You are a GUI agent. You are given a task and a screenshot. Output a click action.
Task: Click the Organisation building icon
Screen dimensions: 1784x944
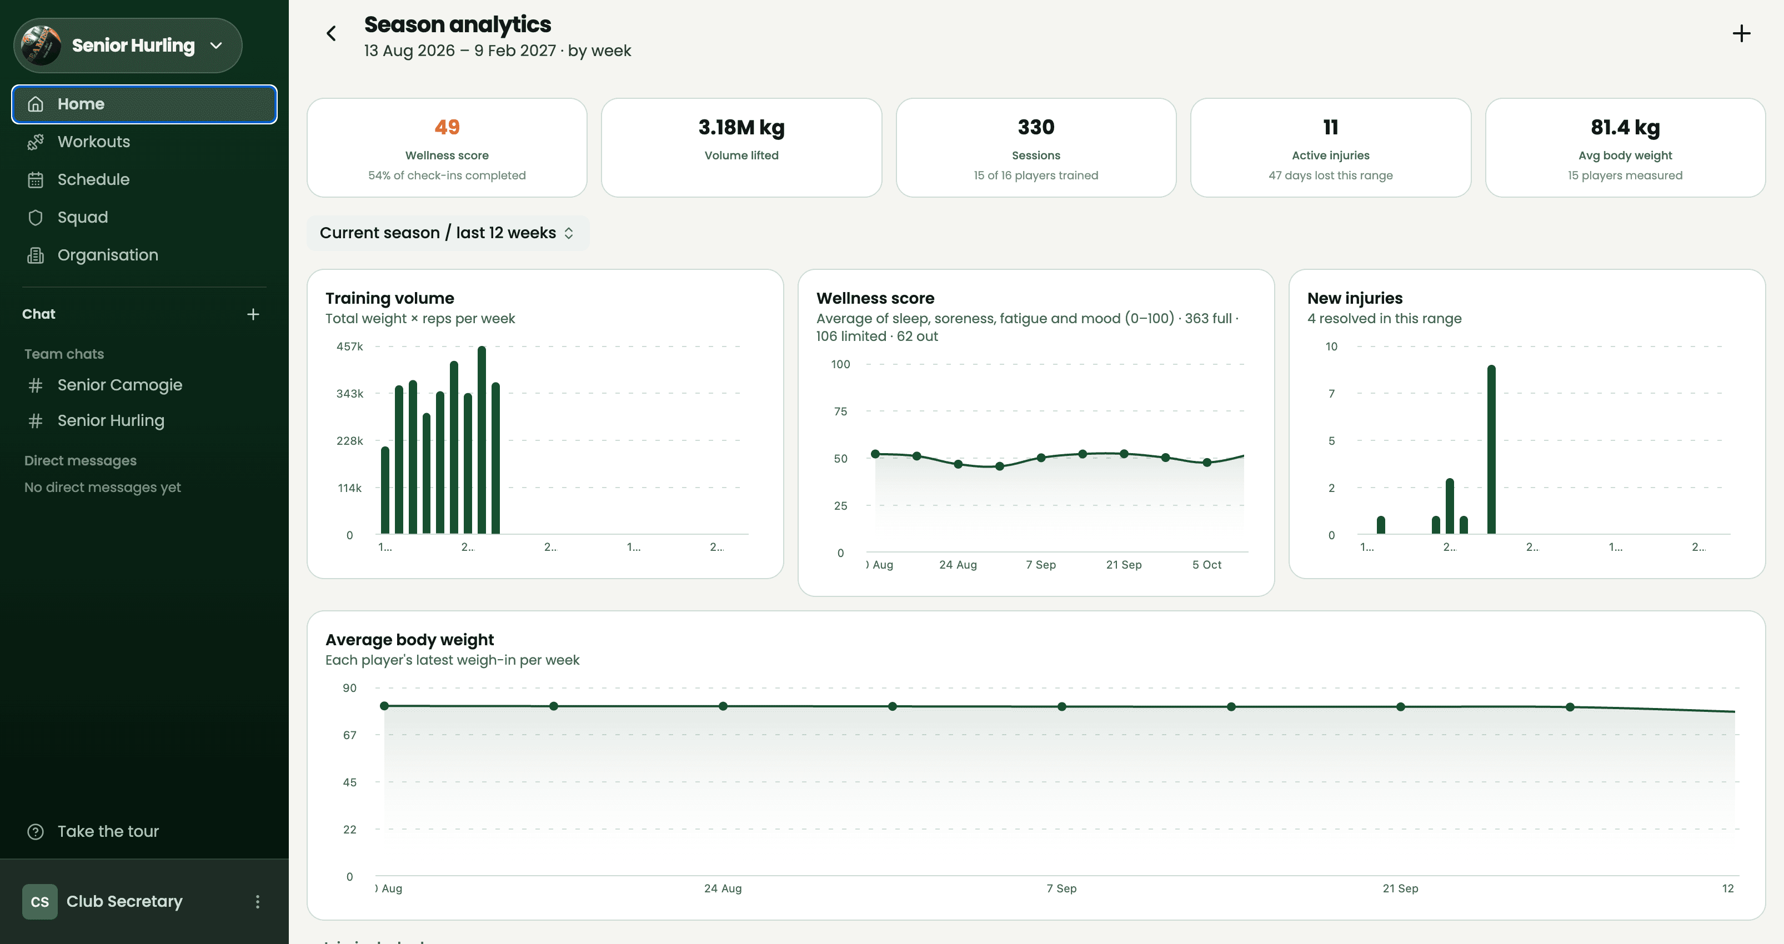pyautogui.click(x=36, y=255)
